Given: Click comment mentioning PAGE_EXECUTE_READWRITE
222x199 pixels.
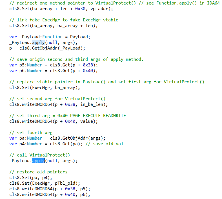Looking at the screenshot, I should pos(68,116).
